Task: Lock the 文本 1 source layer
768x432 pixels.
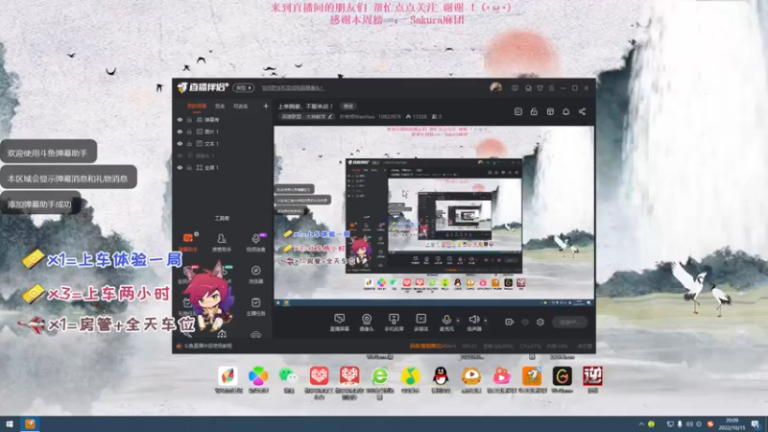Action: (189, 143)
